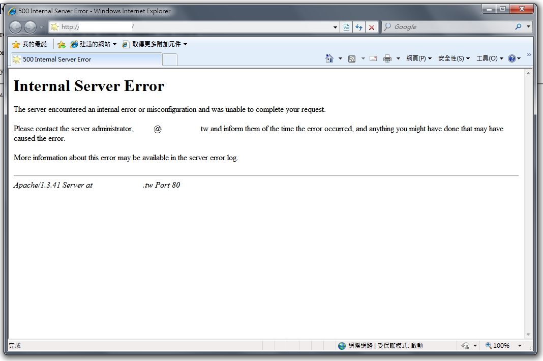The image size is (543, 361).
Task: Open a new blank tab
Action: tap(170, 59)
